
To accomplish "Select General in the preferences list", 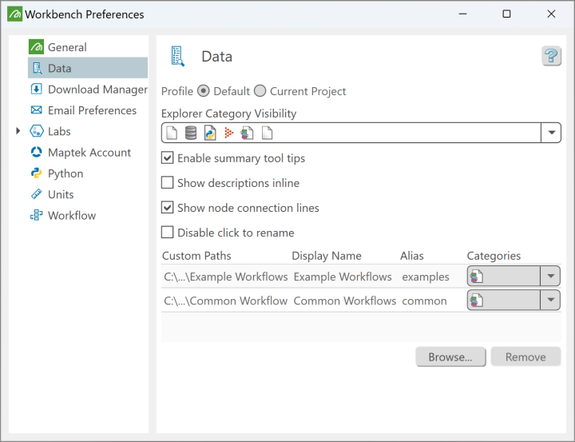I will pos(66,47).
